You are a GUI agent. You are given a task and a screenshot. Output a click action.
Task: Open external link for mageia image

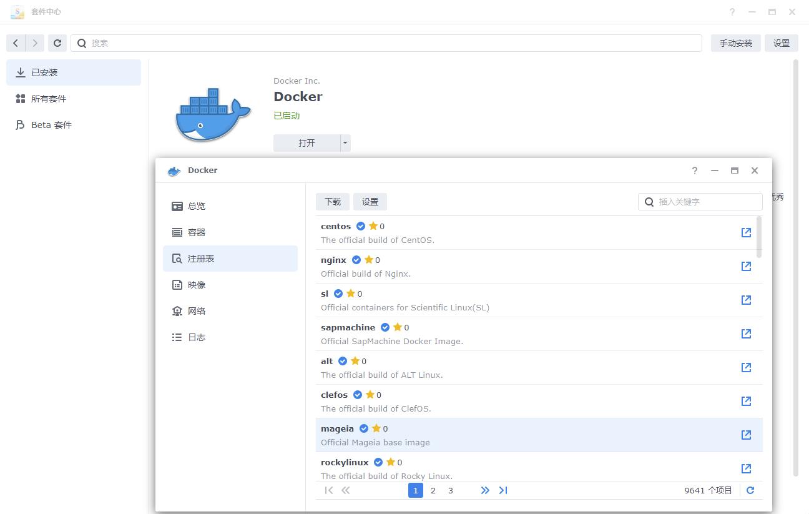746,435
